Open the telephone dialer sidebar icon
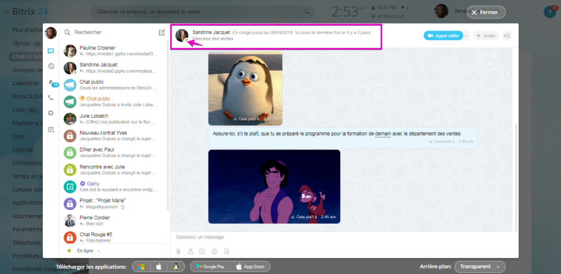Viewport: 561px width, 274px height. [x=50, y=97]
